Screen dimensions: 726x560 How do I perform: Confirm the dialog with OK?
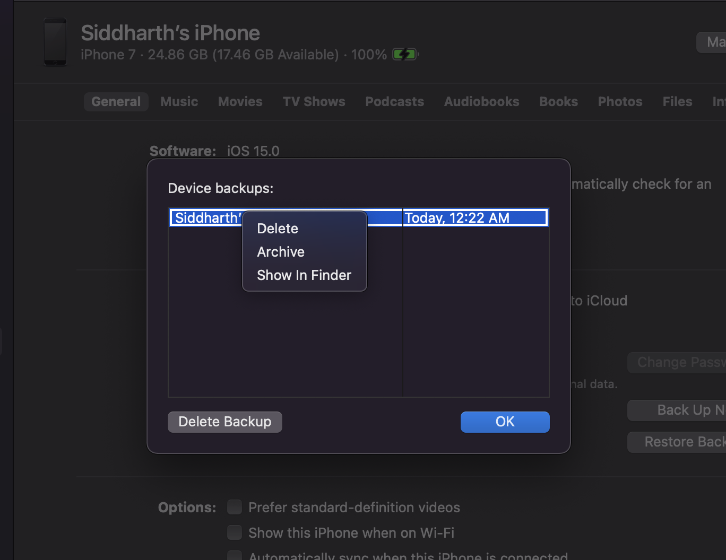pyautogui.click(x=505, y=422)
